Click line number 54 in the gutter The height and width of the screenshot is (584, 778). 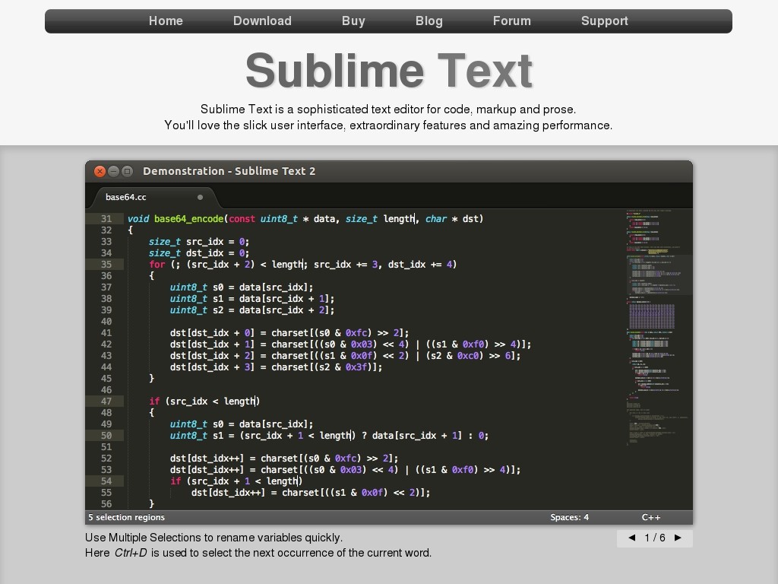coord(106,481)
